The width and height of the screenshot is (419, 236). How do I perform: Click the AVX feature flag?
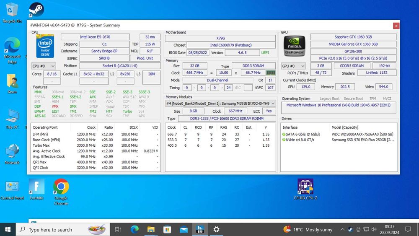click(x=93, y=97)
